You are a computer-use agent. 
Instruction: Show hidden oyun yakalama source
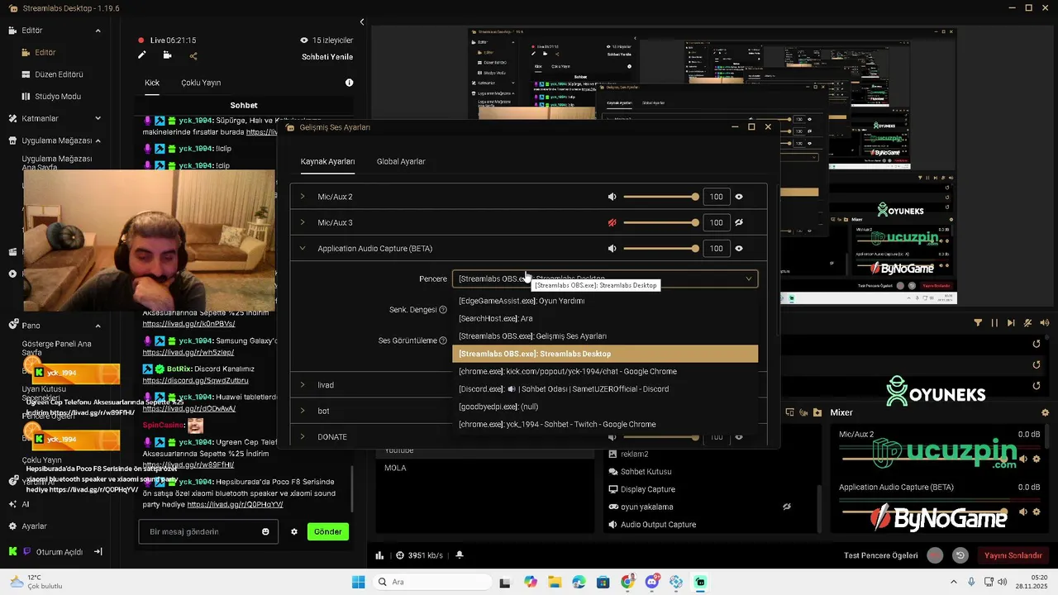pyautogui.click(x=787, y=507)
